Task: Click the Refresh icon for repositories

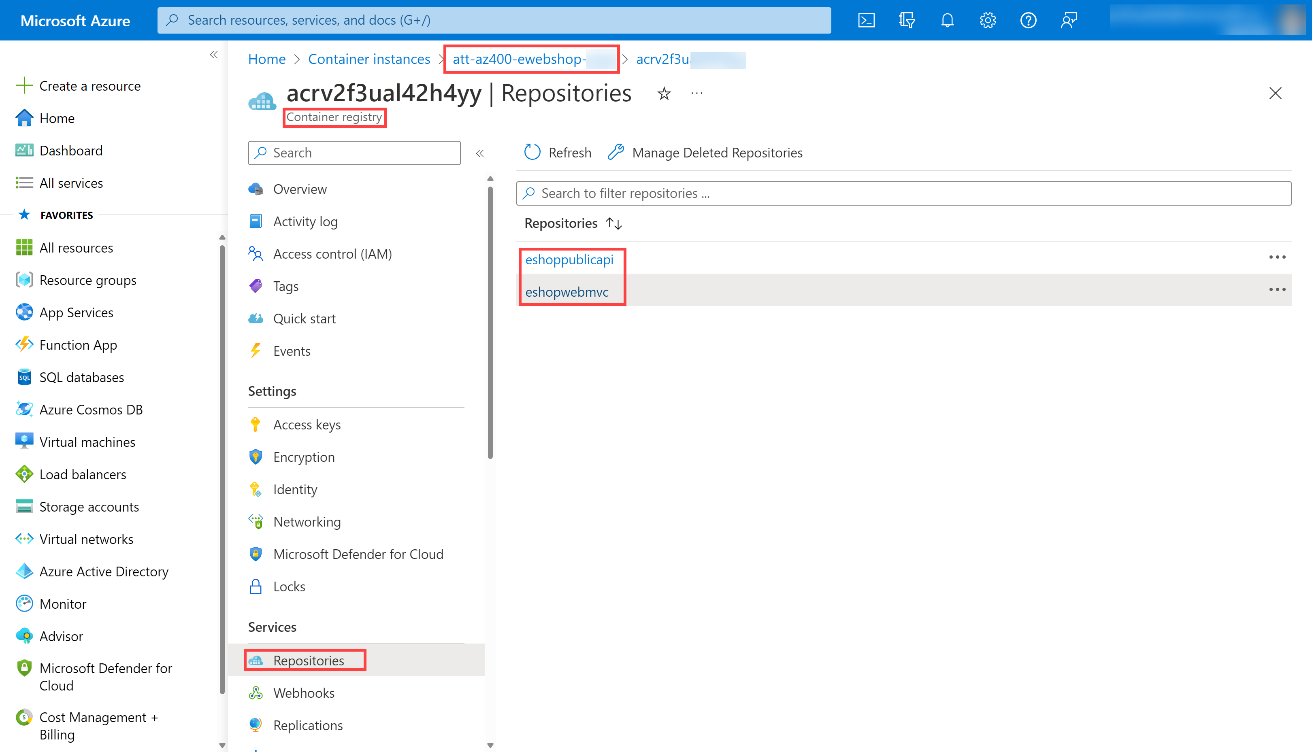Action: [532, 152]
